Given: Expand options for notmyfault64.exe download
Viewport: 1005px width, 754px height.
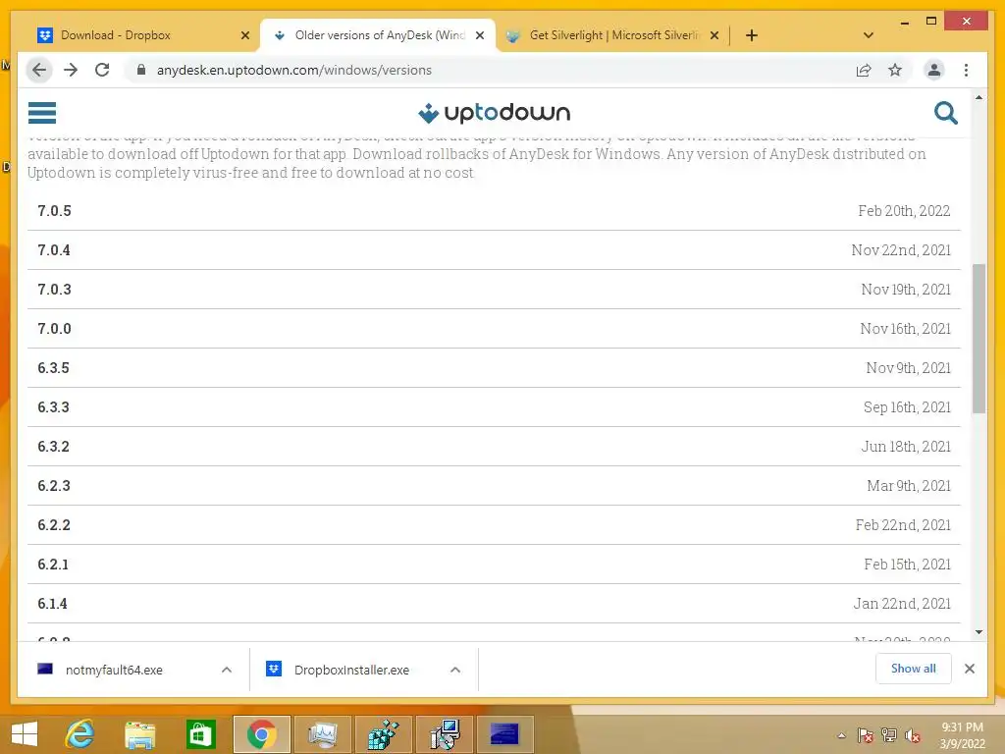Looking at the screenshot, I should pyautogui.click(x=227, y=670).
